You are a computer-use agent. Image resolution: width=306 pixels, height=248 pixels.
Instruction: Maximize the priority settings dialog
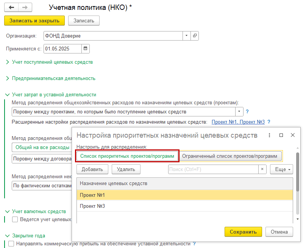[x=281, y=135]
